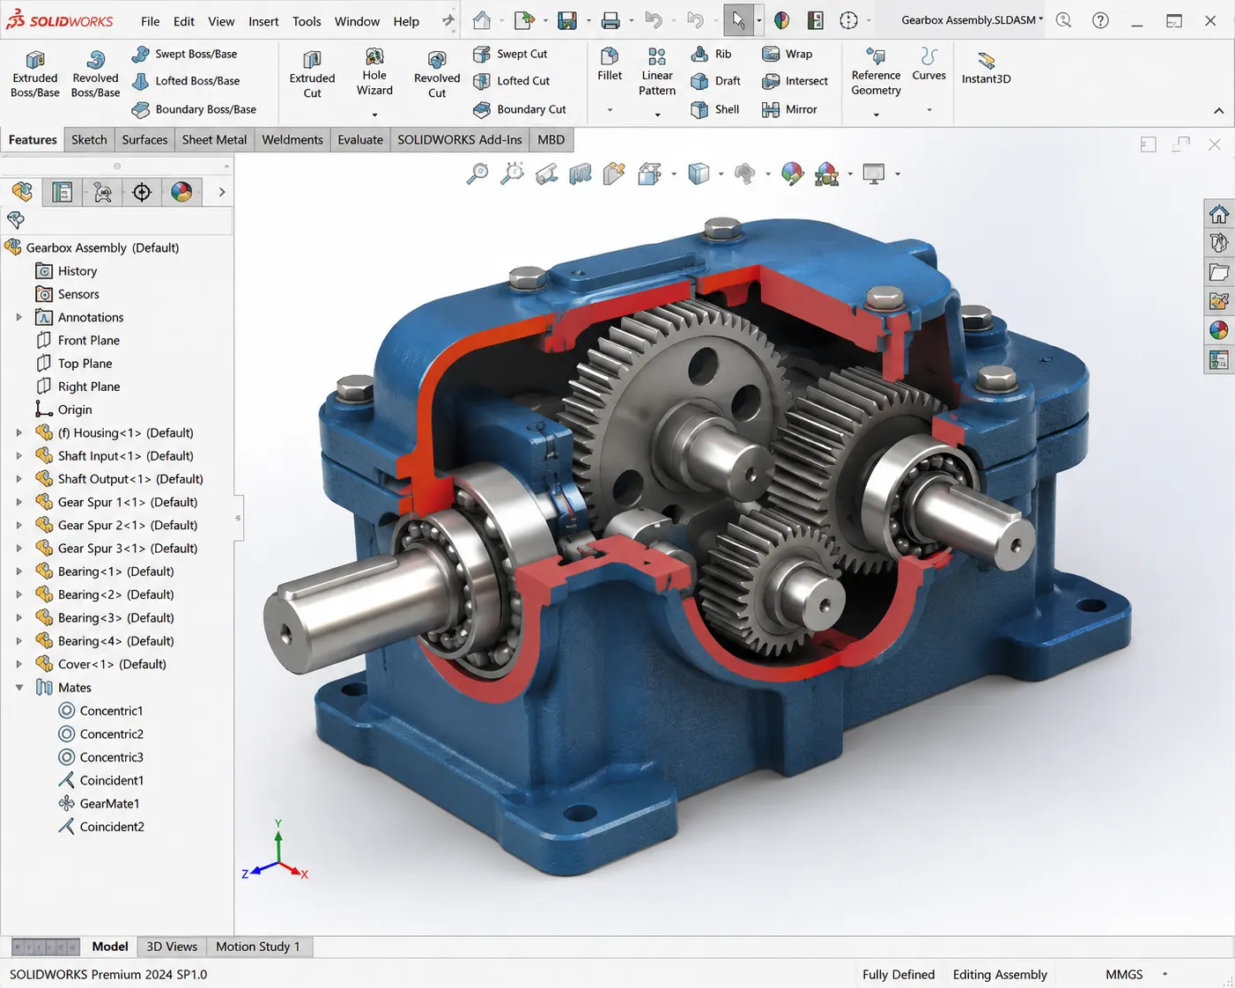Open Hole Wizard dropdown arrow

[374, 114]
